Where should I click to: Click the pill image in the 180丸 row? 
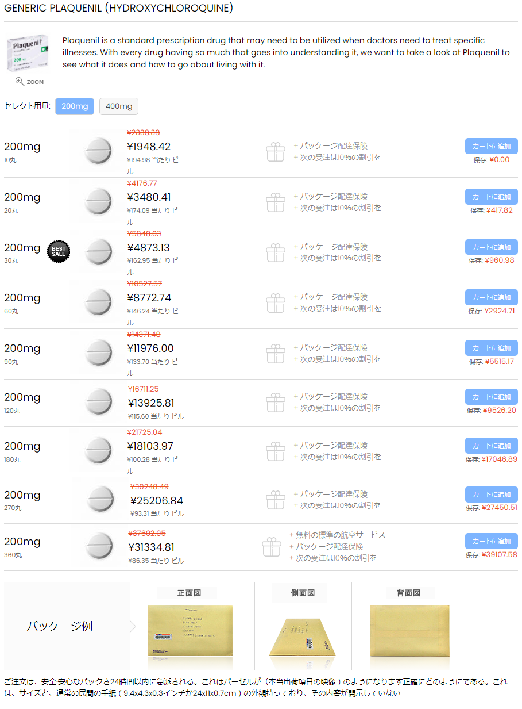click(99, 451)
